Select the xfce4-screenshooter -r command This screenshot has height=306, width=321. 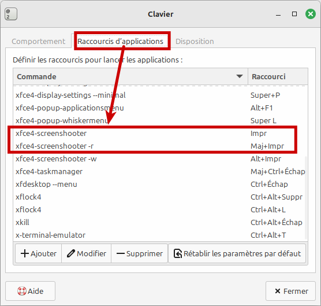click(55, 146)
